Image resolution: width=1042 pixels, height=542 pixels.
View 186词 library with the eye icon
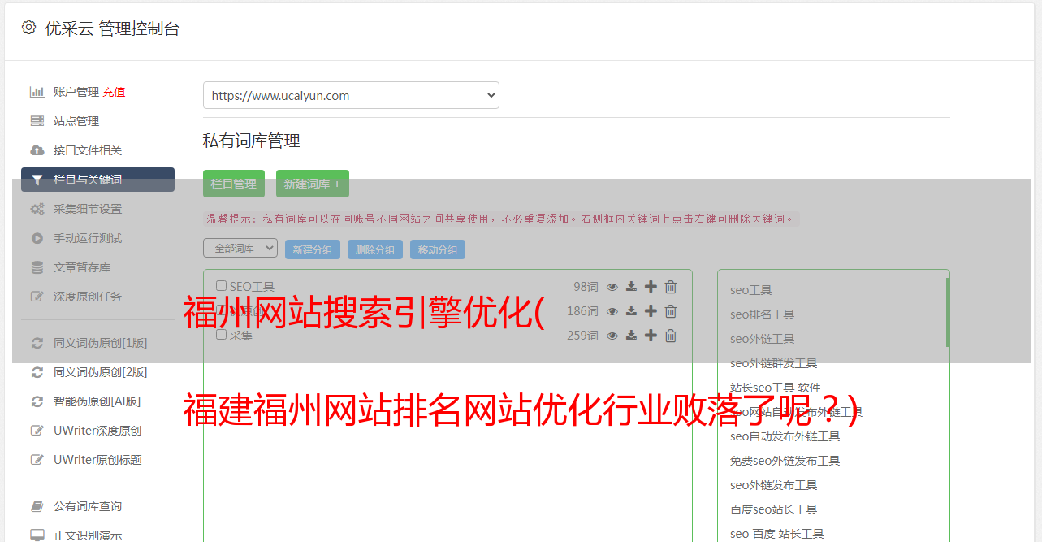pos(612,311)
